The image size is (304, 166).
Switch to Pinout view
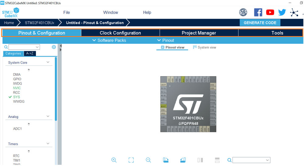[x=172, y=47]
